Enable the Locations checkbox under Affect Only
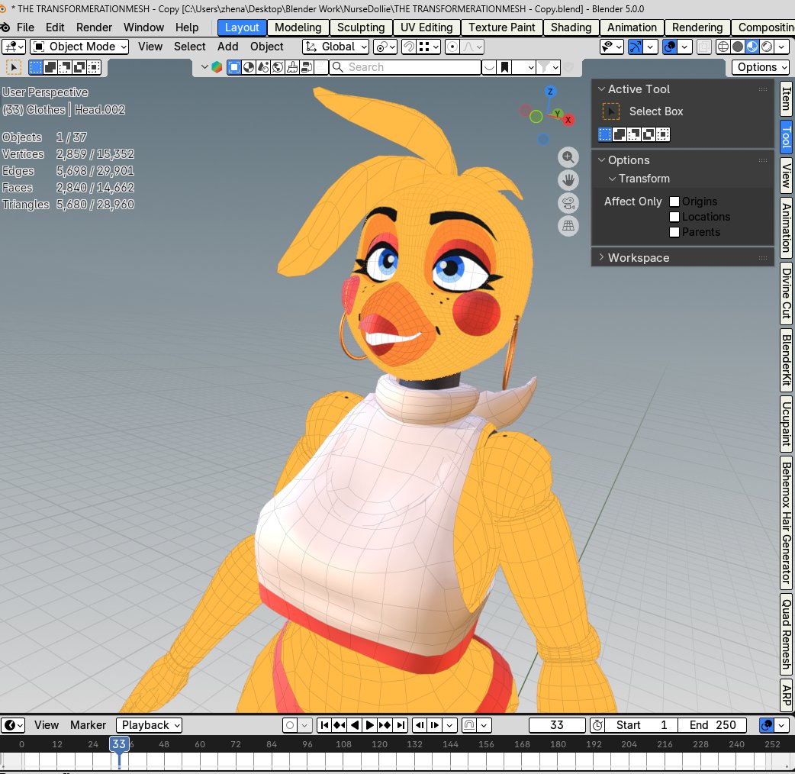 674,217
